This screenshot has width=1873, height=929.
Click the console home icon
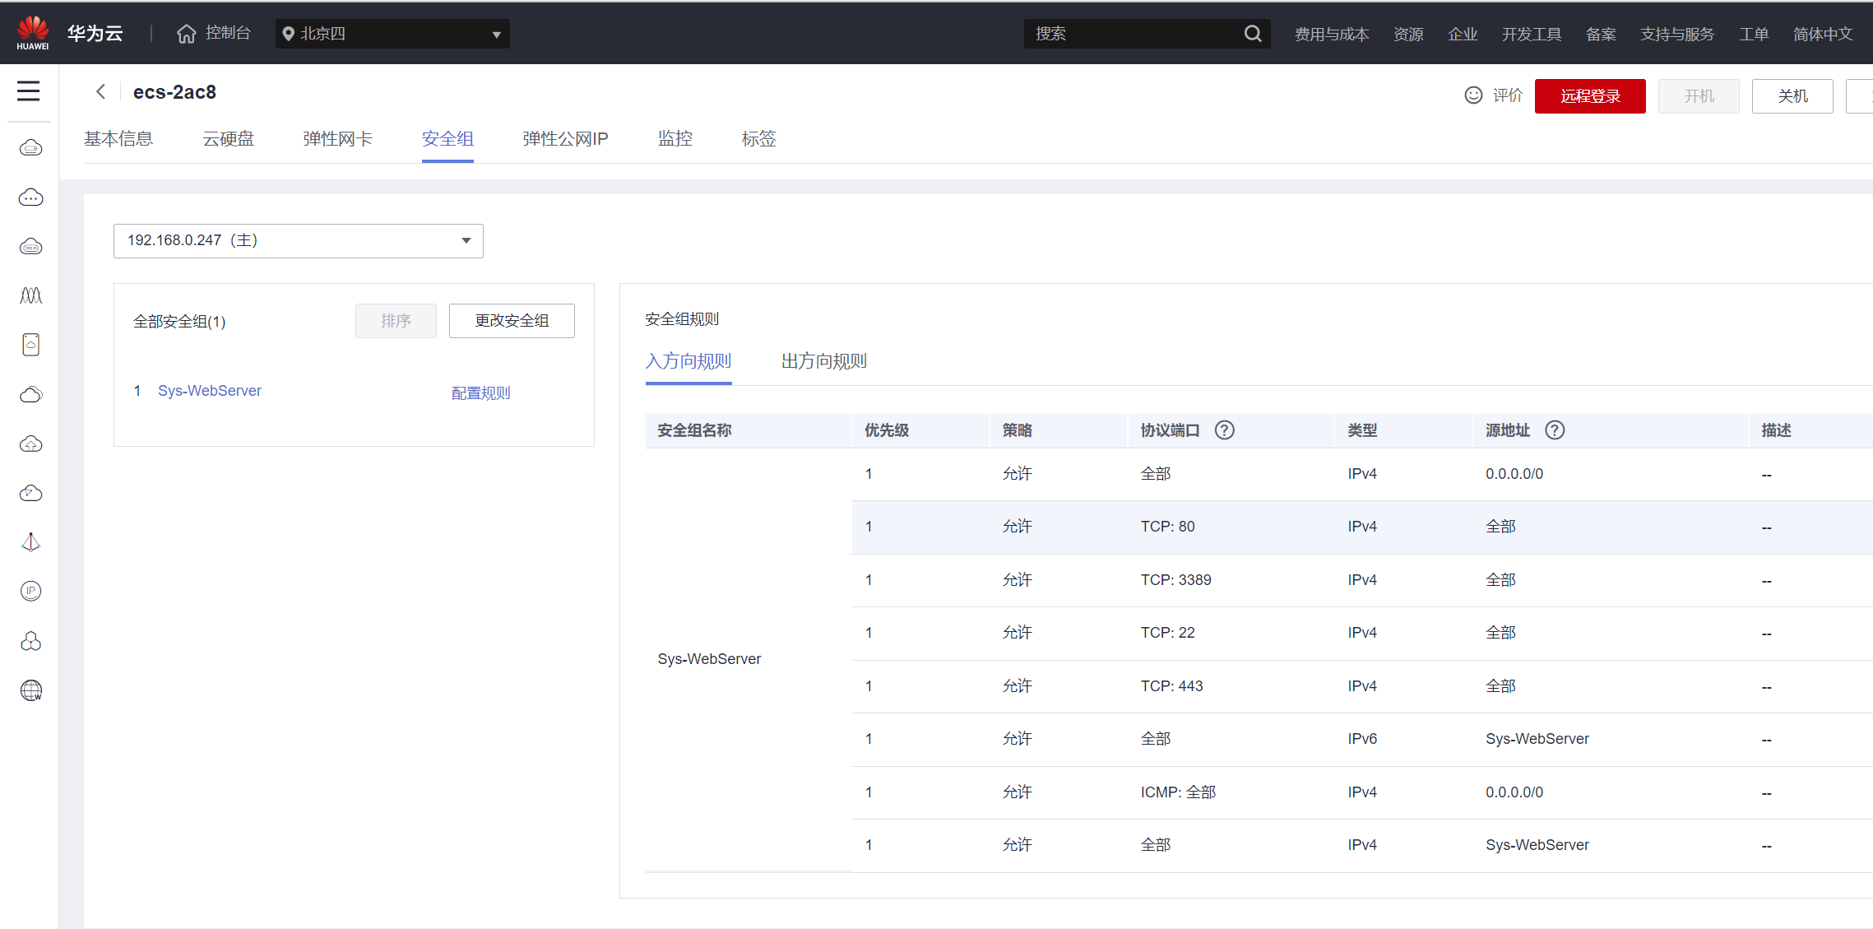click(x=187, y=34)
